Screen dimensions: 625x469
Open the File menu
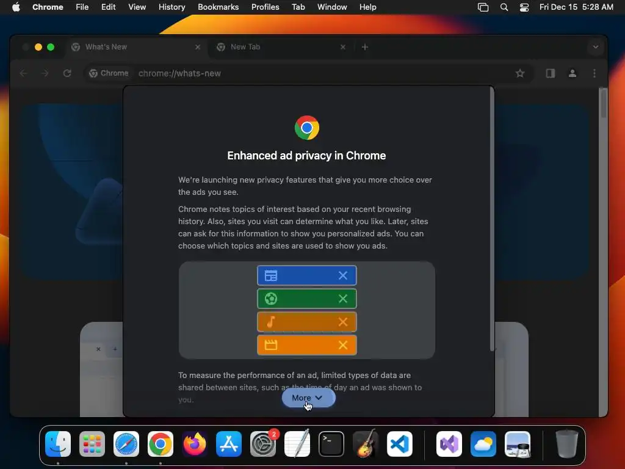point(82,7)
